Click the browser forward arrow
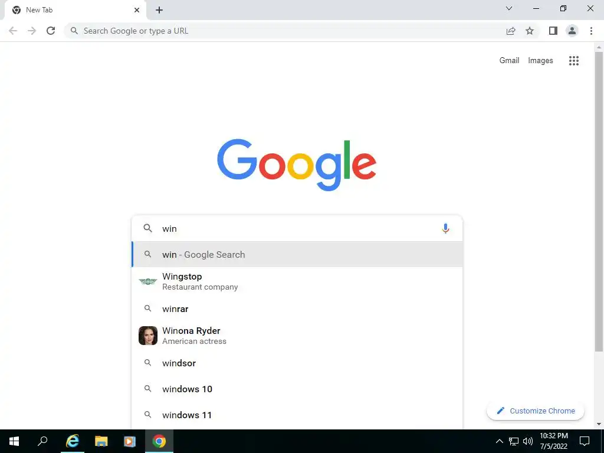This screenshot has height=453, width=604. point(32,31)
